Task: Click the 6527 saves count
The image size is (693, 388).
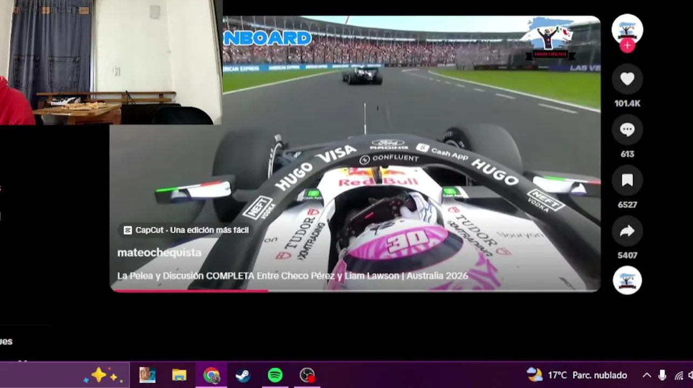Action: [x=627, y=205]
